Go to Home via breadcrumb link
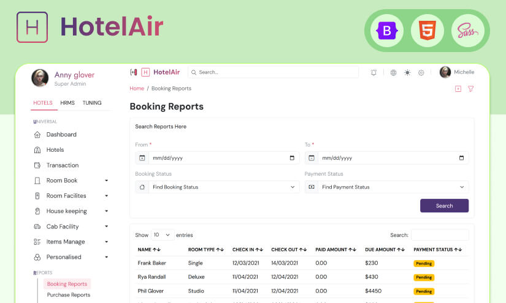 click(x=137, y=89)
